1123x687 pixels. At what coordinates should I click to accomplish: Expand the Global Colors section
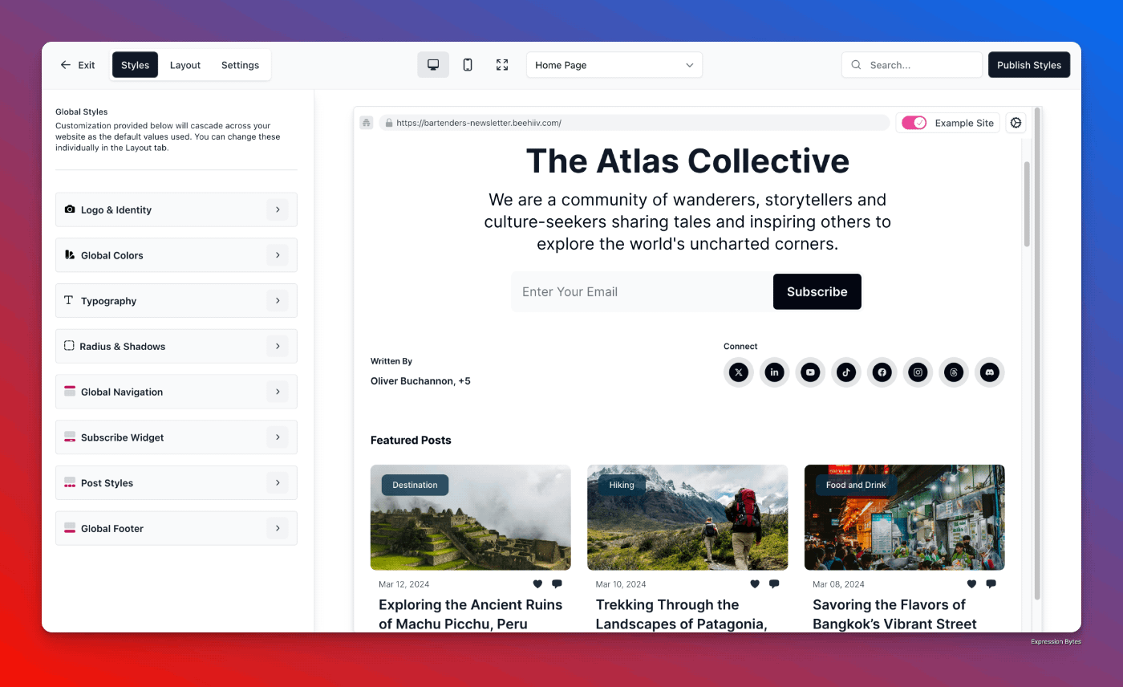pyautogui.click(x=176, y=254)
